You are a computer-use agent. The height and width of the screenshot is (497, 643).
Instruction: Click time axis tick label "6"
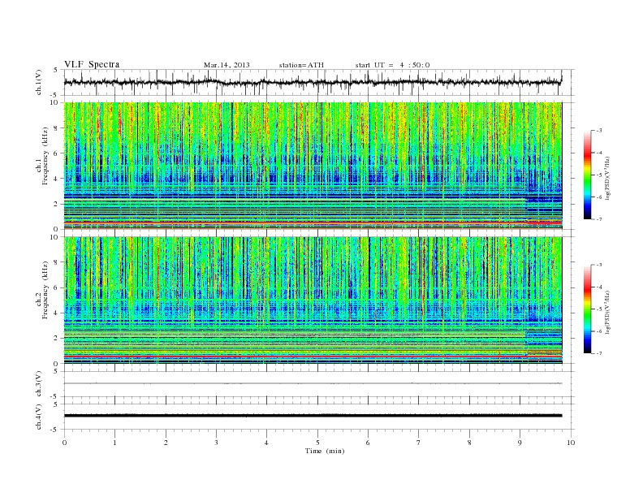pyautogui.click(x=368, y=443)
